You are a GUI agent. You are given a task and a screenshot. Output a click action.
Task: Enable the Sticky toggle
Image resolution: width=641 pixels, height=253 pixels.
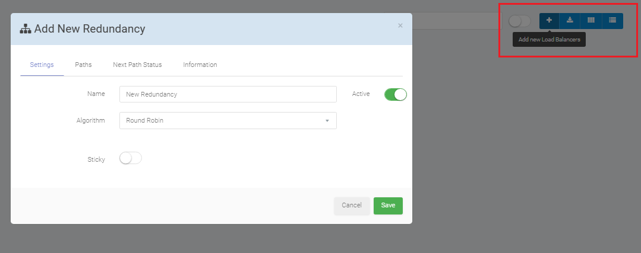click(131, 158)
